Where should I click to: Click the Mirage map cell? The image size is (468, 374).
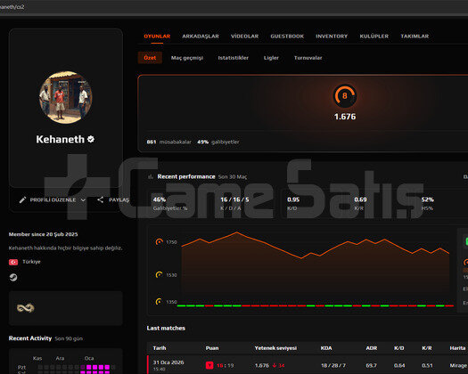pos(458,365)
